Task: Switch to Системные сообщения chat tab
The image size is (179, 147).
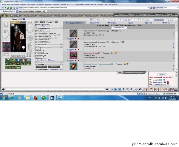Action: pyautogui.click(x=134, y=72)
